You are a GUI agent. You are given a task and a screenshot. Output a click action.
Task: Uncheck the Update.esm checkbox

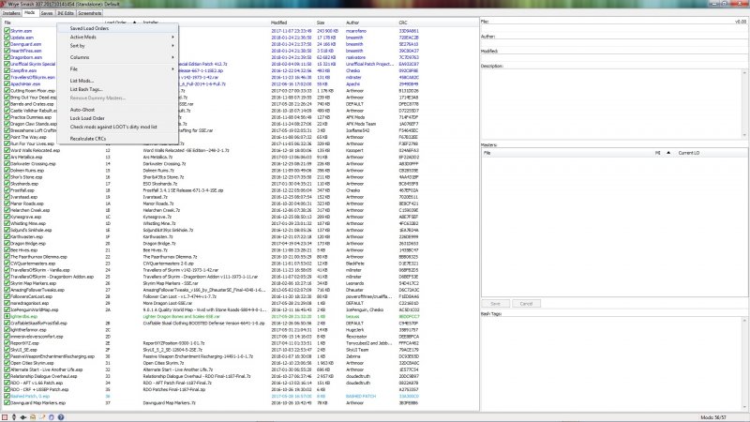[x=7, y=38]
